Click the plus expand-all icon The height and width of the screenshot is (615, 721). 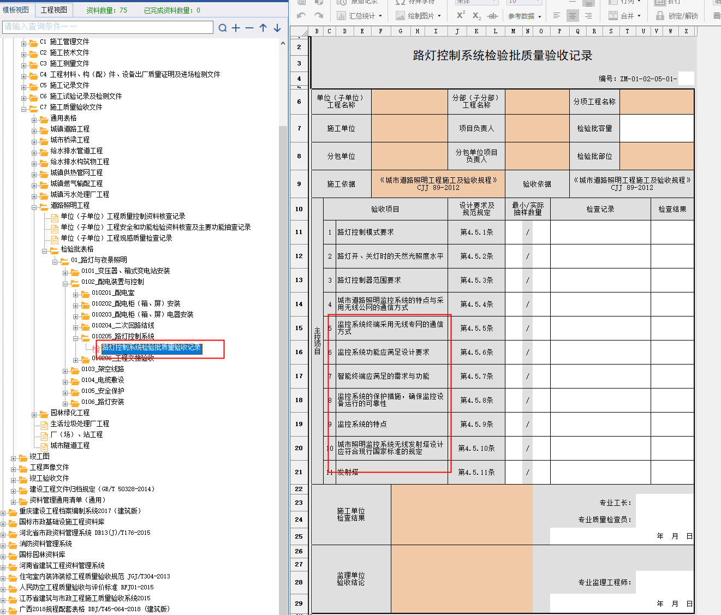[236, 28]
